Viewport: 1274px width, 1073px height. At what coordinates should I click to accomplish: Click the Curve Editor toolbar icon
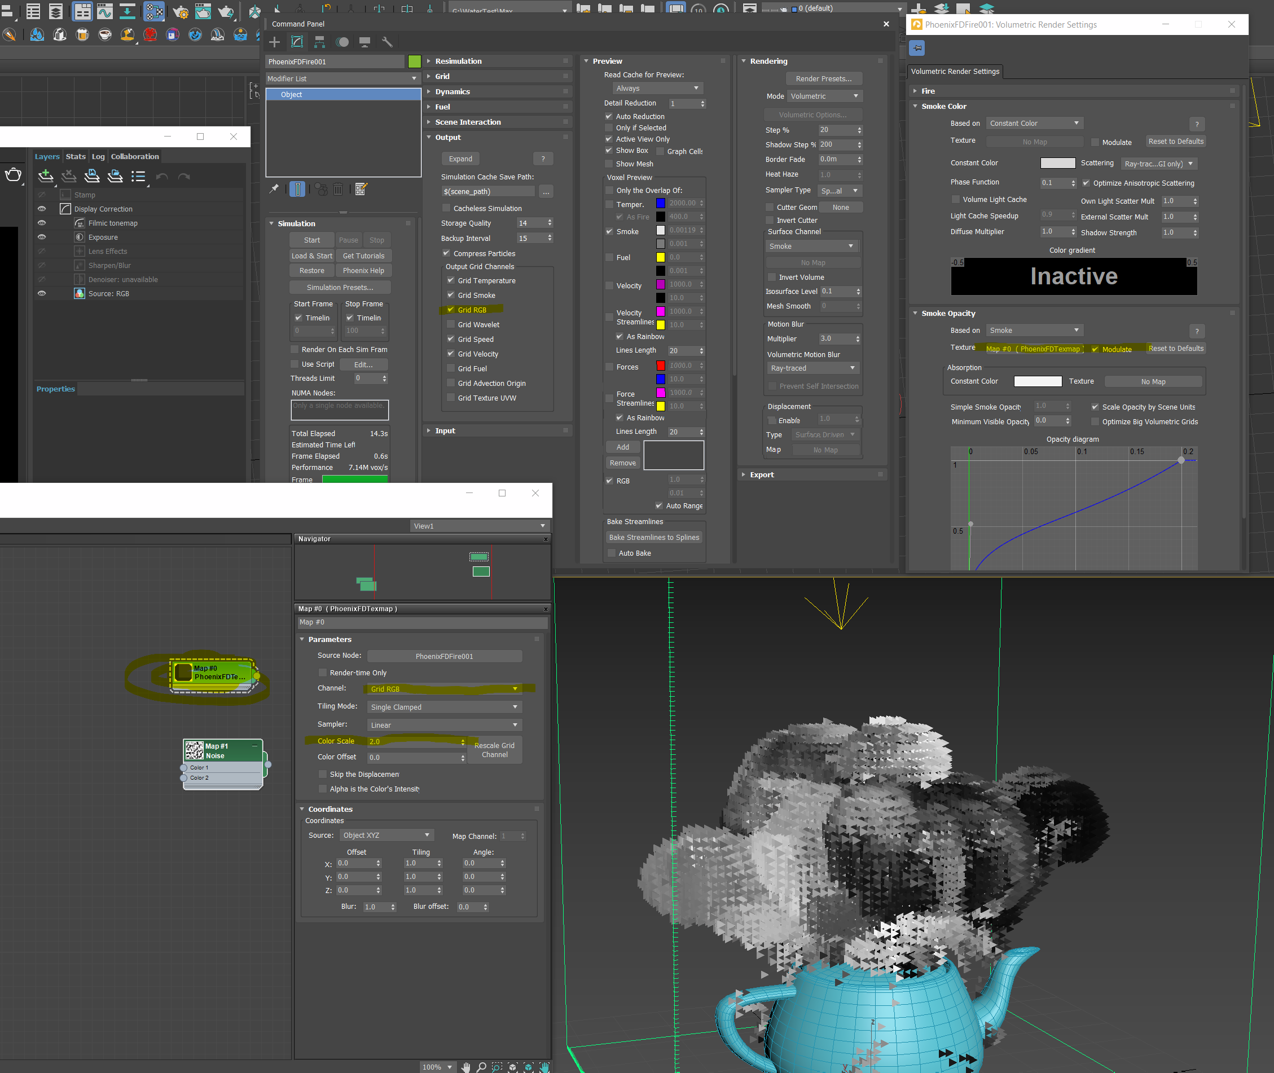(x=104, y=11)
